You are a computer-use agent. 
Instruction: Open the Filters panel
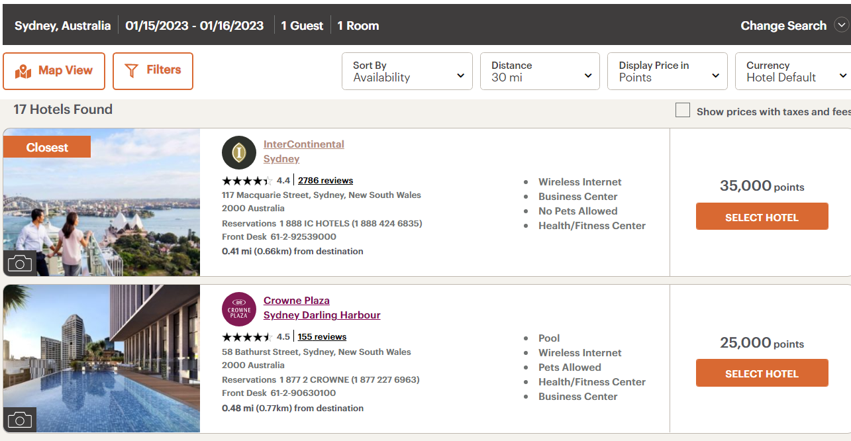pos(153,71)
